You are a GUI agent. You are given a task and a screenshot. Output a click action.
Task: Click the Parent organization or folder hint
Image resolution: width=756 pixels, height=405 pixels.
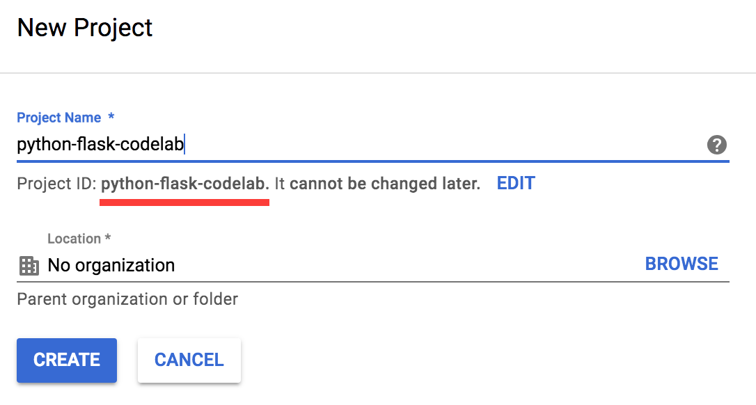coord(127,299)
